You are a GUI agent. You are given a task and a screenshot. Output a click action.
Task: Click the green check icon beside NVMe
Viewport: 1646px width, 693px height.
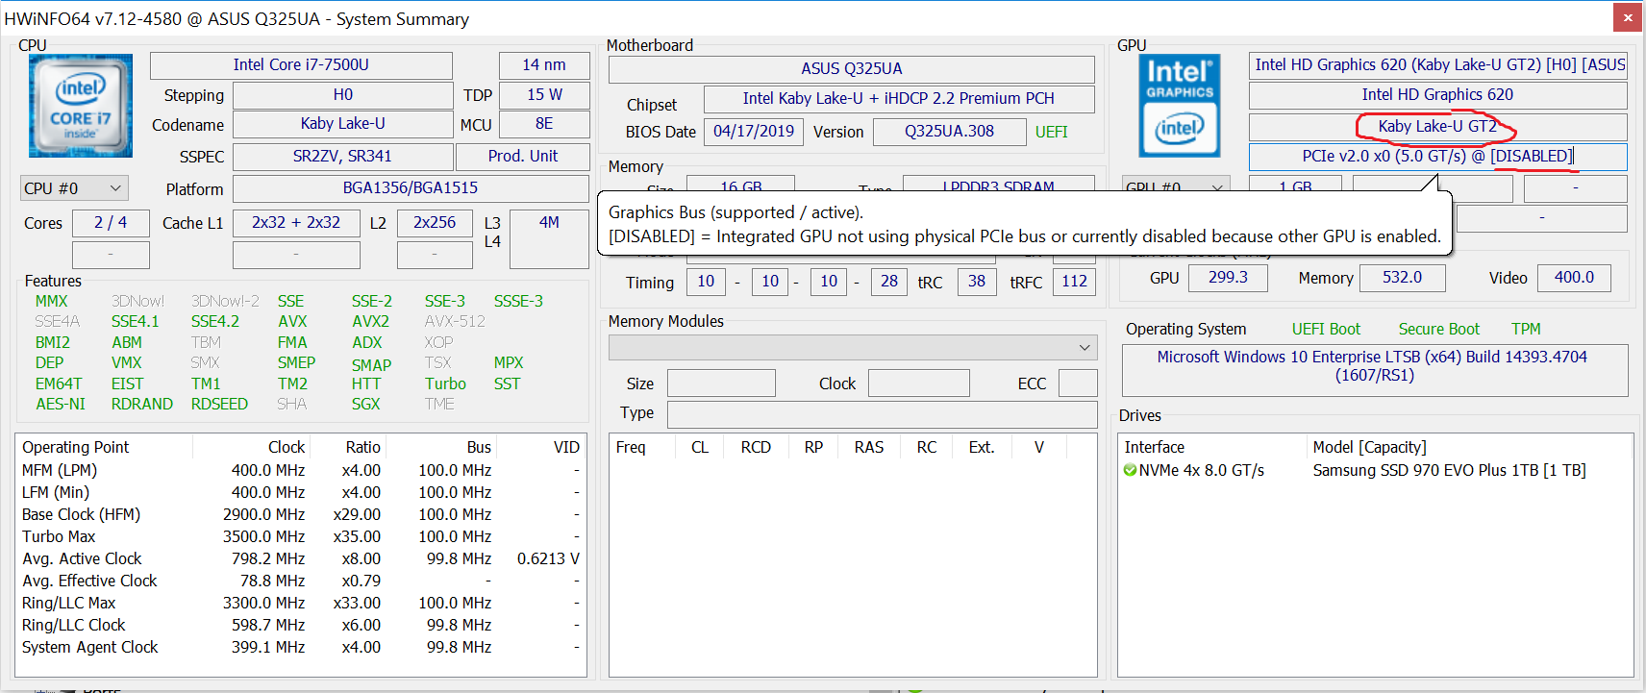pyautogui.click(x=1130, y=470)
